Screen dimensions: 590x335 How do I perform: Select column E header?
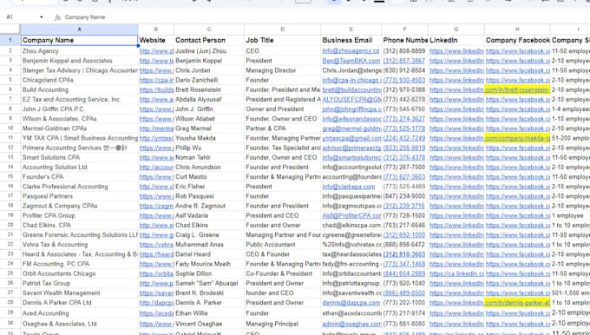[351, 29]
